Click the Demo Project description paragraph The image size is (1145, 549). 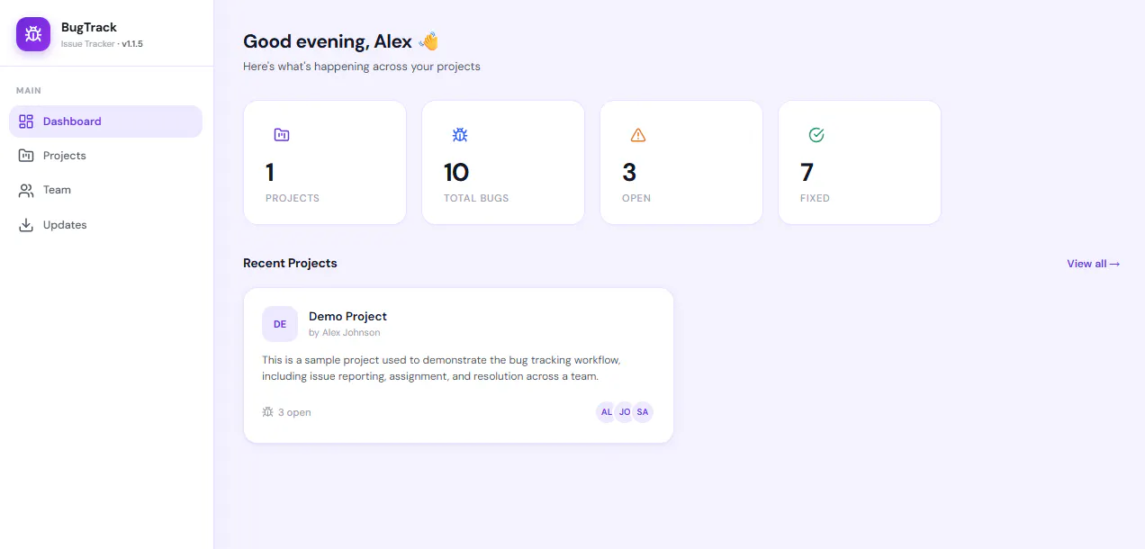(x=441, y=368)
